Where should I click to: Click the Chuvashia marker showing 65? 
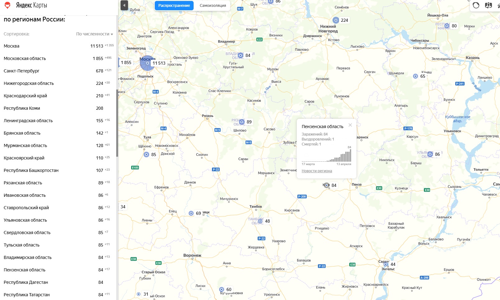[415, 76]
